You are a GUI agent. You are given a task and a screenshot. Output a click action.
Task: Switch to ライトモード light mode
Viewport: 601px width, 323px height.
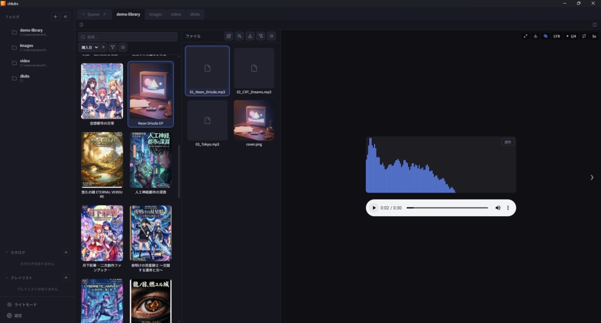pyautogui.click(x=22, y=305)
